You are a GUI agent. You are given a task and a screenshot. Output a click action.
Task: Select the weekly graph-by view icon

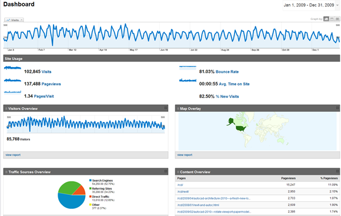point(332,19)
